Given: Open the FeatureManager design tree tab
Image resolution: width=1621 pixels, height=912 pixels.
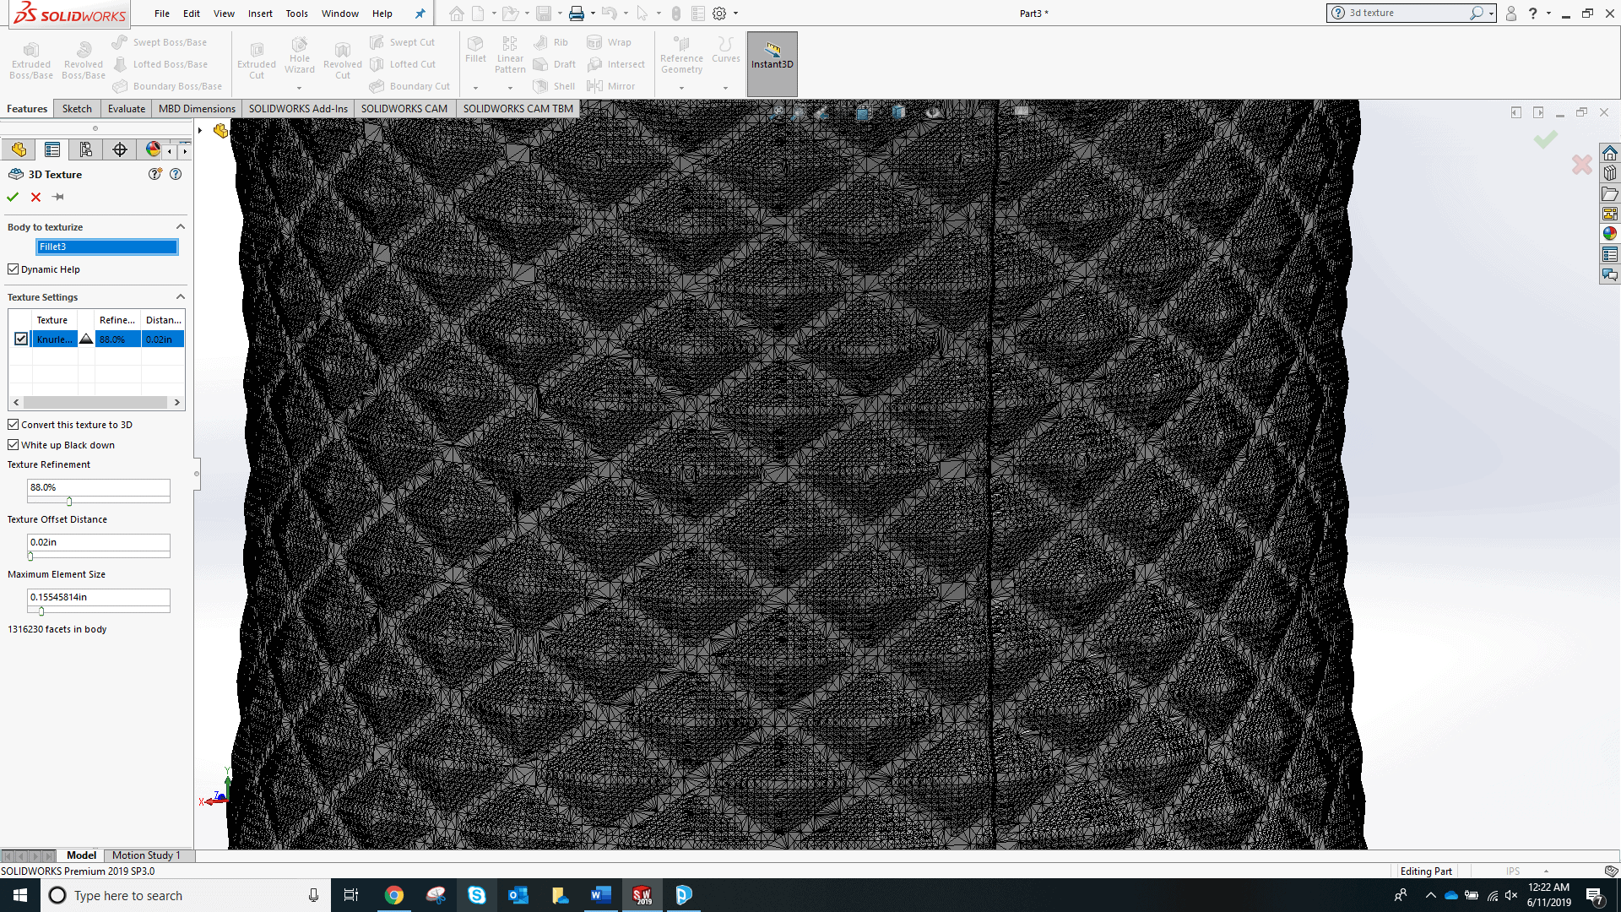Looking at the screenshot, I should (19, 149).
